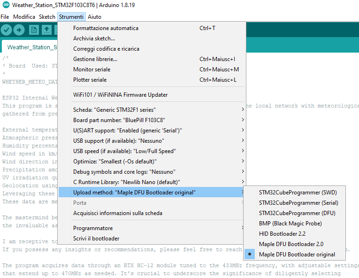This screenshot has width=359, height=278.
Task: Choose Formattazione automatica
Action: [x=152, y=28]
